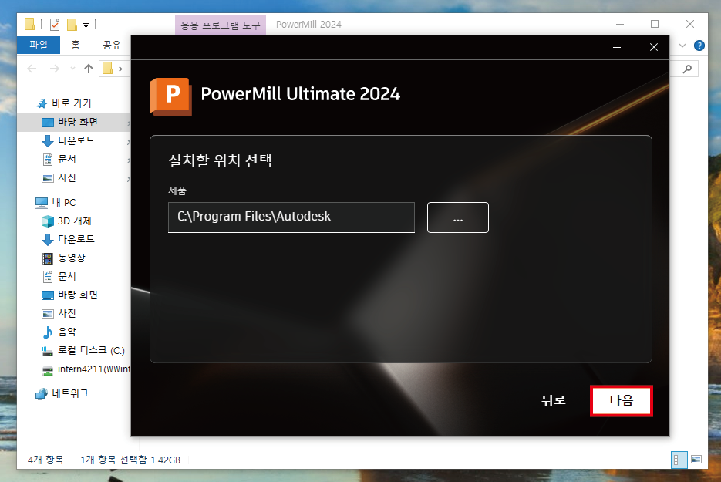Open 바탕 화면 under 내 PC
721x482 pixels.
pyautogui.click(x=78, y=295)
